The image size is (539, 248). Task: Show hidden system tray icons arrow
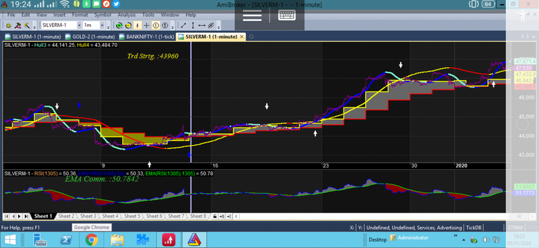point(464,240)
